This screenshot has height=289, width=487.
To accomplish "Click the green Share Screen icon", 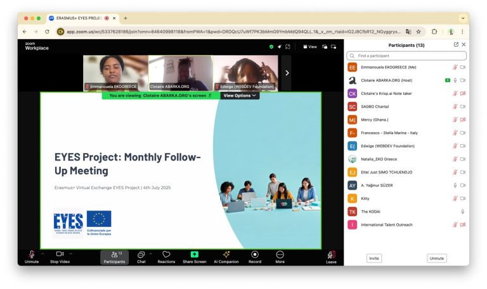I will (195, 254).
